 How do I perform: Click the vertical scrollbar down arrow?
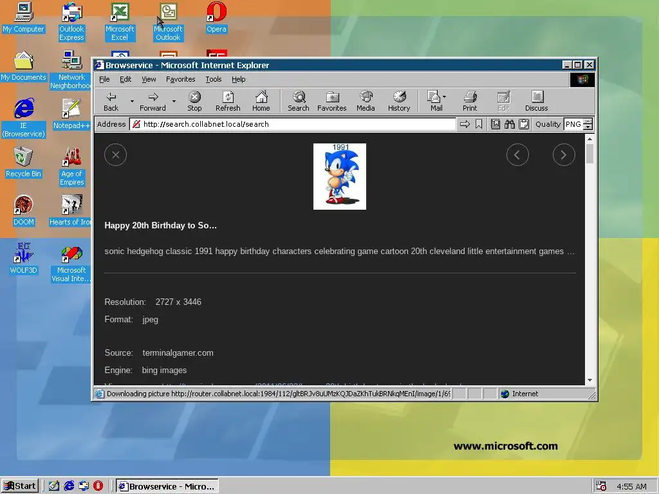tap(589, 380)
